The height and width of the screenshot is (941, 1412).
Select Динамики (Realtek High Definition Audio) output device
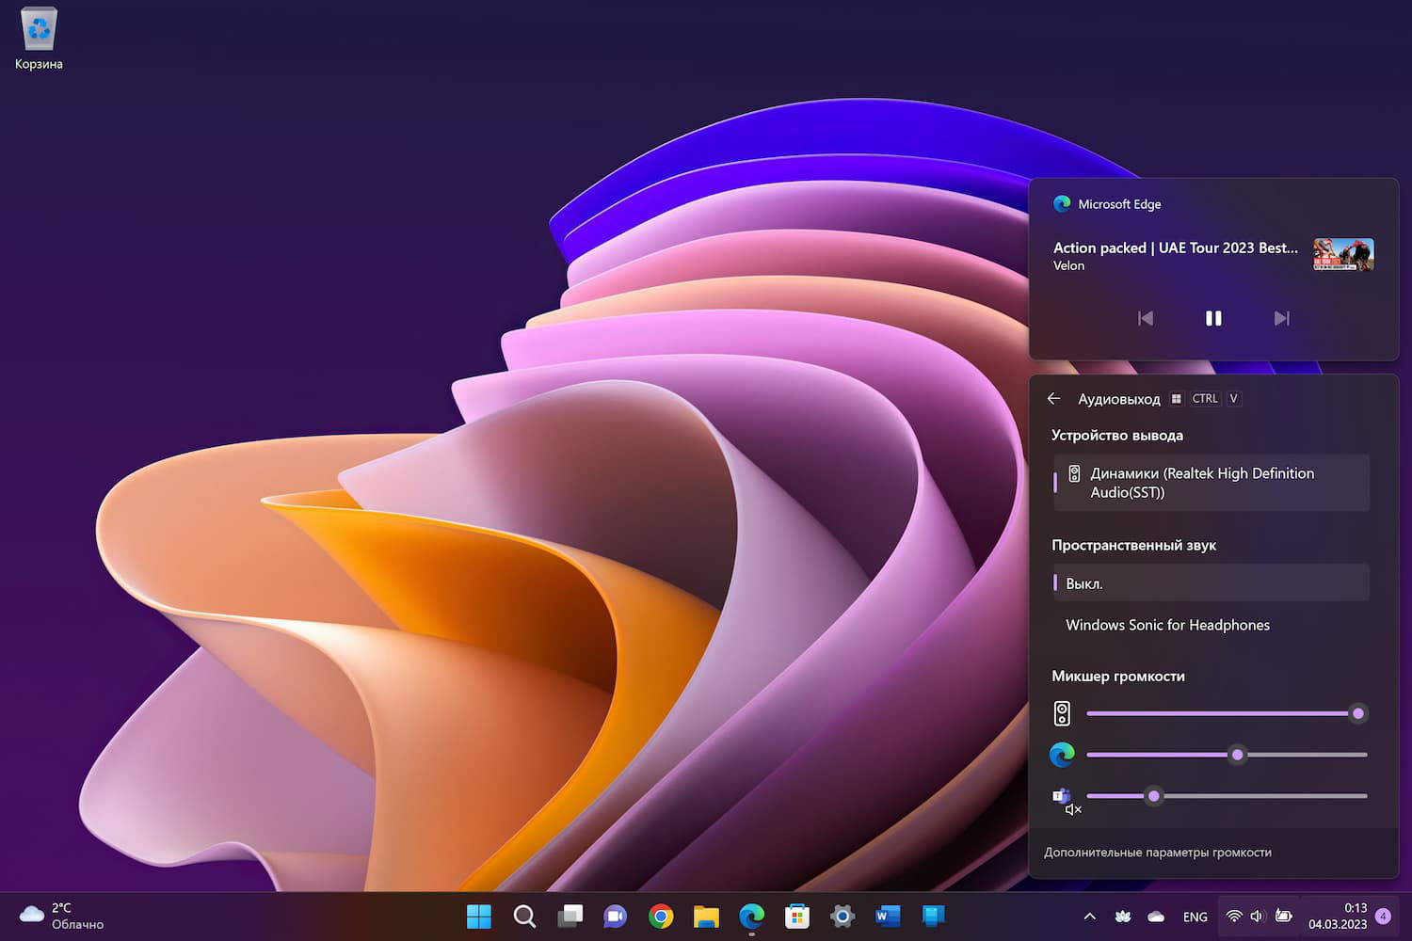[x=1211, y=483]
